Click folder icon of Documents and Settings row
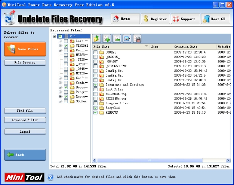This screenshot has height=185, width=234. click(x=102, y=85)
